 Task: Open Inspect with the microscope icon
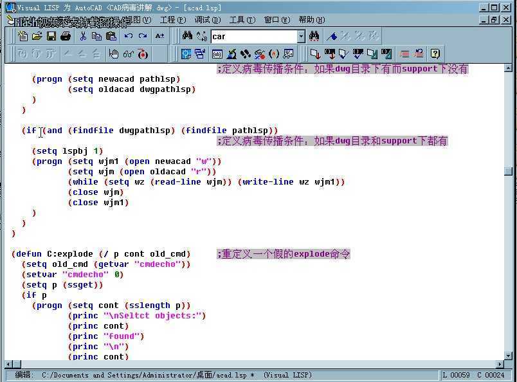click(x=231, y=54)
